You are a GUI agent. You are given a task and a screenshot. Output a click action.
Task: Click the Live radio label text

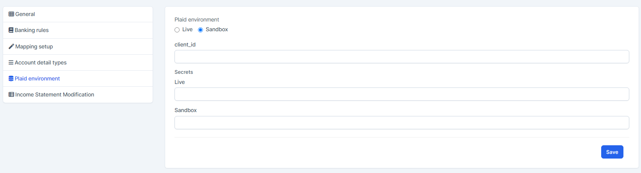pos(187,30)
